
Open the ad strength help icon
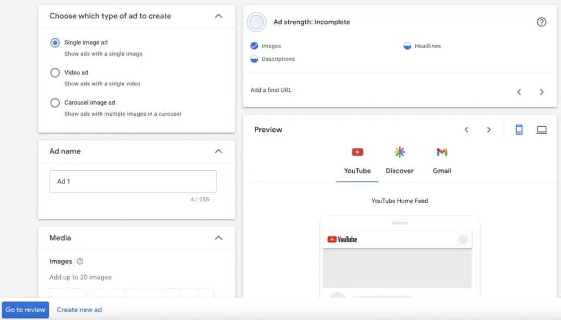[541, 22]
